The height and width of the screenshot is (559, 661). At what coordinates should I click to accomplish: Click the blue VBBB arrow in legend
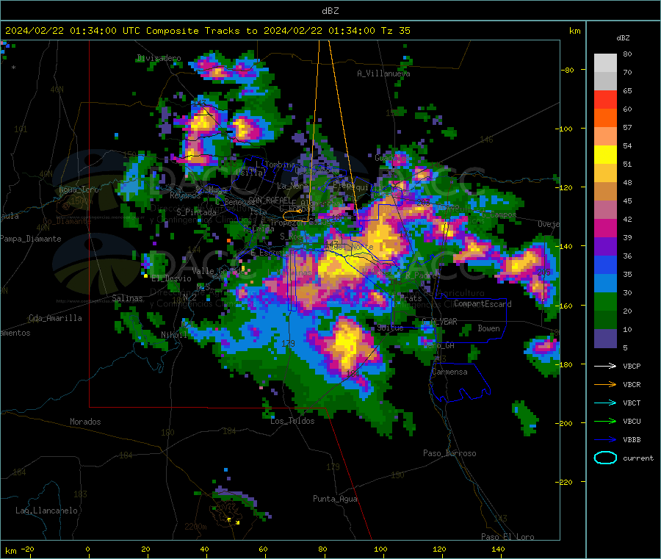605,439
